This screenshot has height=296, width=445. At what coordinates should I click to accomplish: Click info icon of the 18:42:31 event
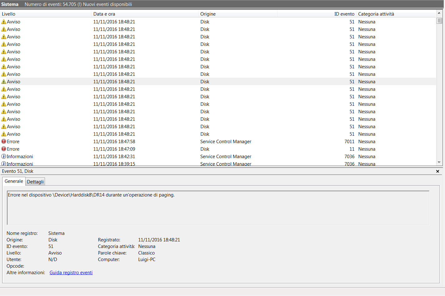(x=4, y=157)
